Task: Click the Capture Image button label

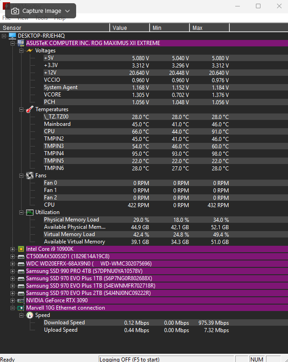Action: click(x=42, y=11)
